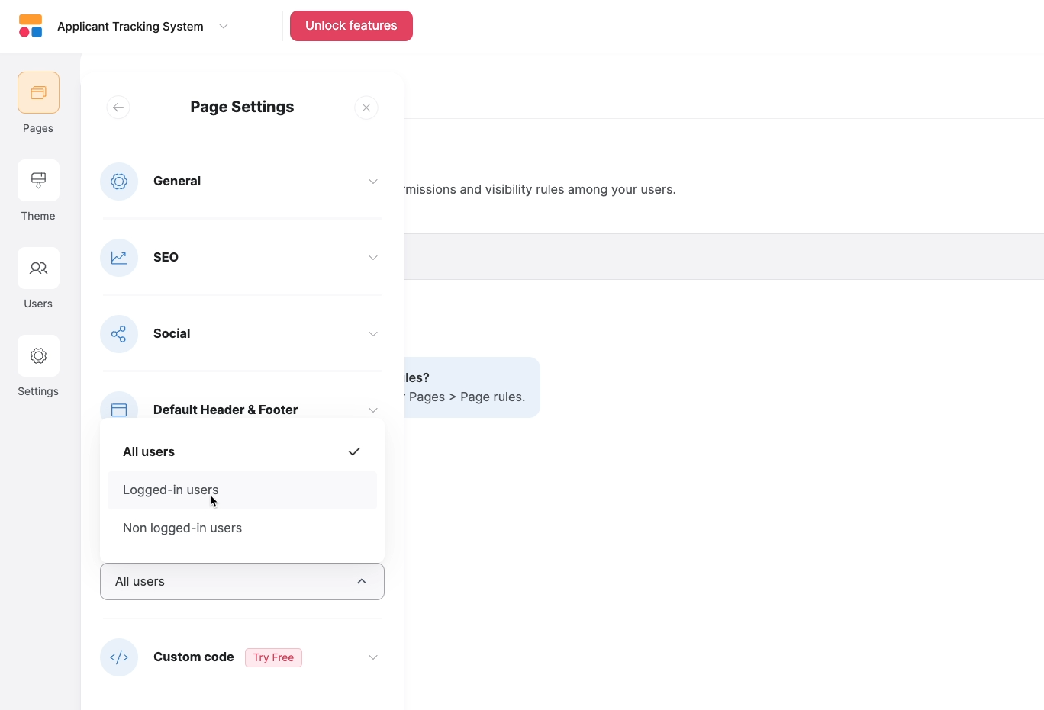Expand the SEO section chevron
The image size is (1044, 710).
coord(373,258)
